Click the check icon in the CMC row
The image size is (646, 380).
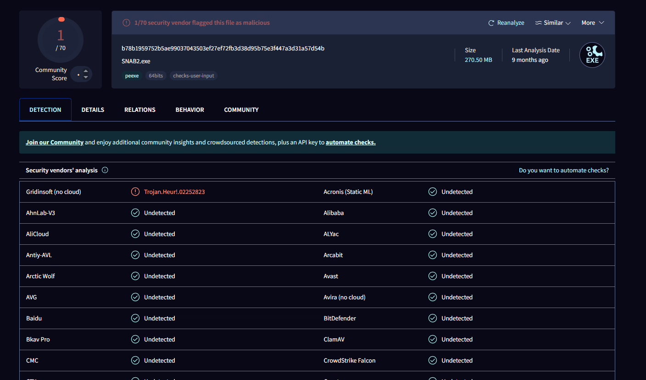(x=135, y=360)
